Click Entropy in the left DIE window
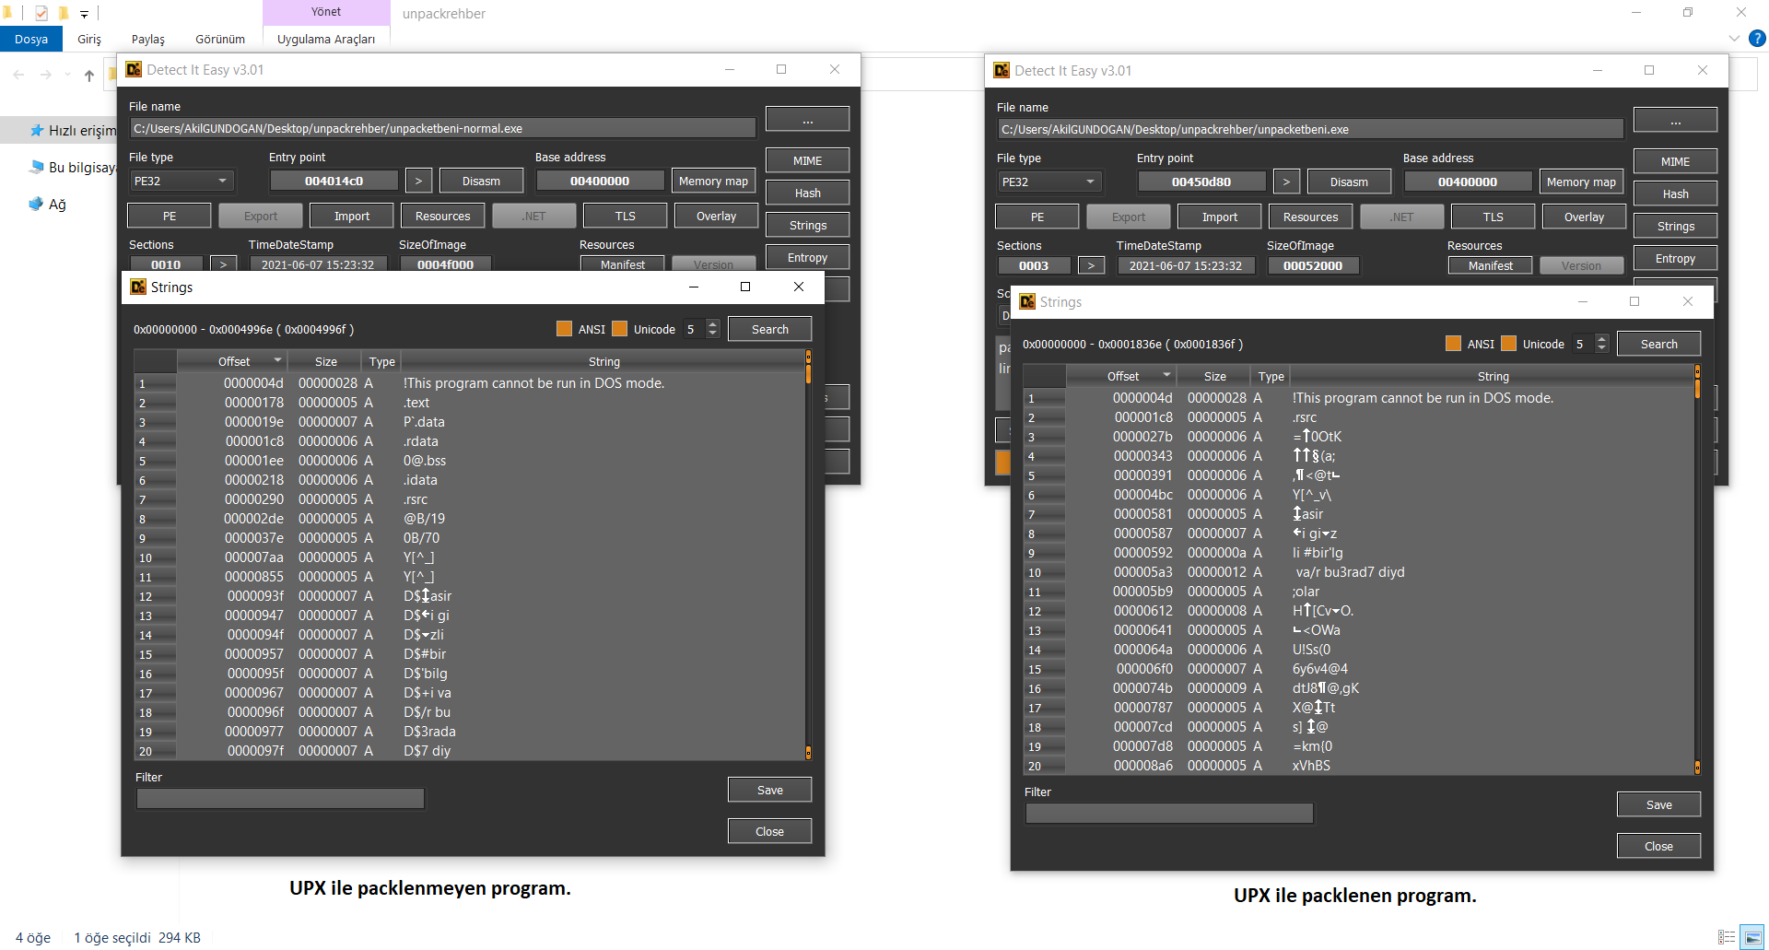The width and height of the screenshot is (1769, 950). 807,257
